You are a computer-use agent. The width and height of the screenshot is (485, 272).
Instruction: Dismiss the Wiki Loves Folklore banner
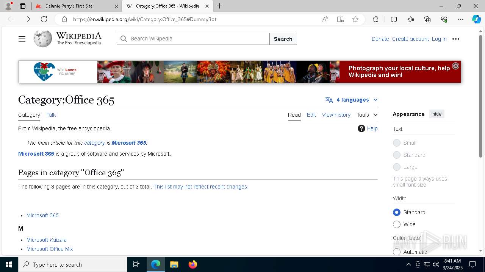455,66
